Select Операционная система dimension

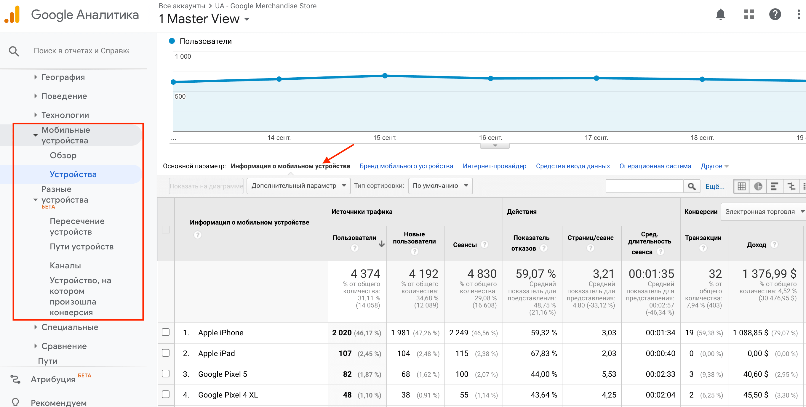click(x=655, y=166)
